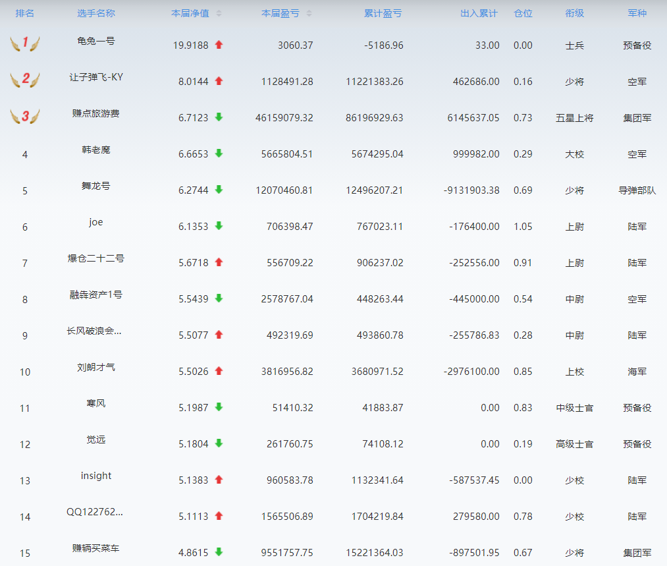Open player QQ122762...
The image size is (667, 566).
(95, 512)
